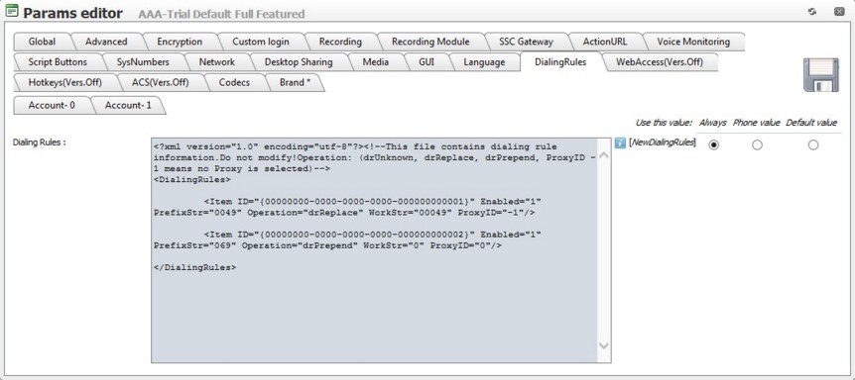Click the opening <DialingRules> tag line
Image resolution: width=855 pixels, height=380 pixels.
[192, 179]
